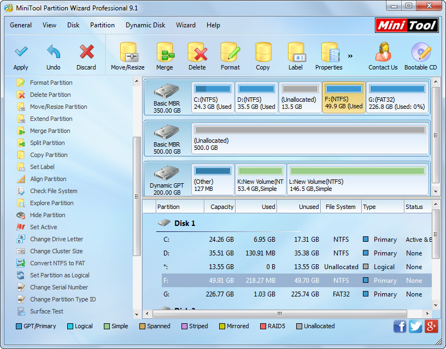The height and width of the screenshot is (349, 446).
Task: Click the Discard red X icon
Action: [86, 51]
